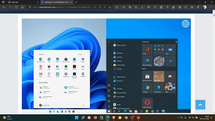Open the Favorites star toolbar button

click(124, 7)
